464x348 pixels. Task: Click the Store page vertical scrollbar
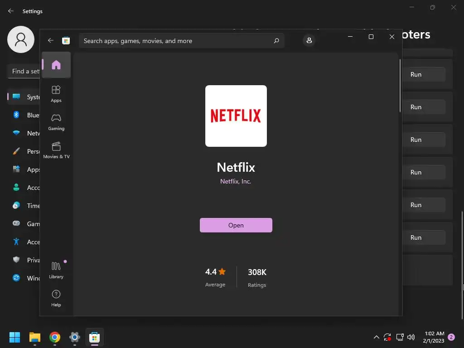400,86
